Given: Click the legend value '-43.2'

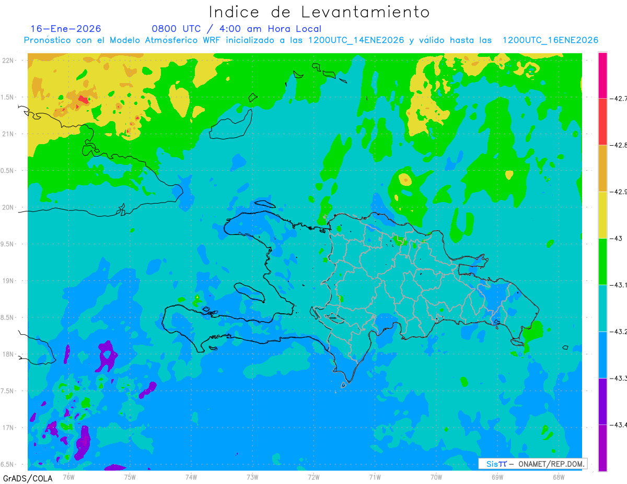Looking at the screenshot, I should [618, 332].
